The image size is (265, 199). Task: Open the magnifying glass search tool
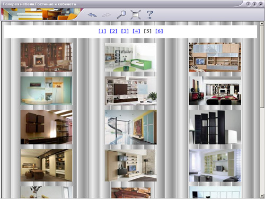(121, 14)
